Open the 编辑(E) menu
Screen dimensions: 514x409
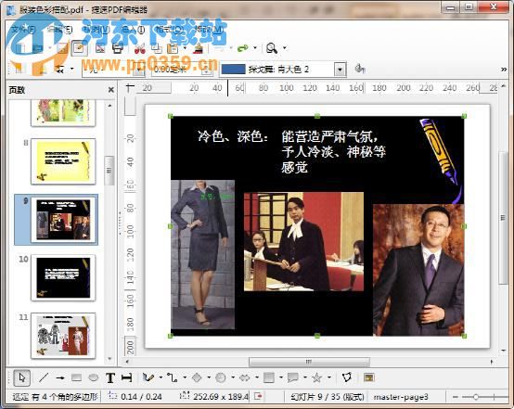click(x=60, y=30)
